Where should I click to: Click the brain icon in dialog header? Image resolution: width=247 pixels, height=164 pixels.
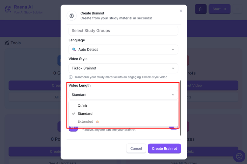coord(71,16)
